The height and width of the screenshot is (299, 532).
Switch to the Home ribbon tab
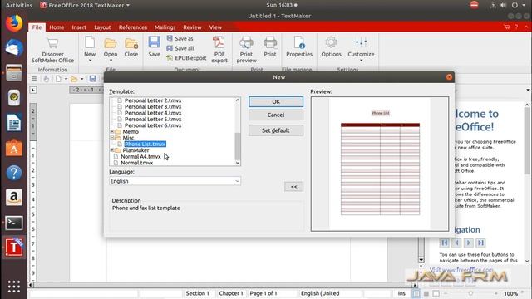pos(57,27)
